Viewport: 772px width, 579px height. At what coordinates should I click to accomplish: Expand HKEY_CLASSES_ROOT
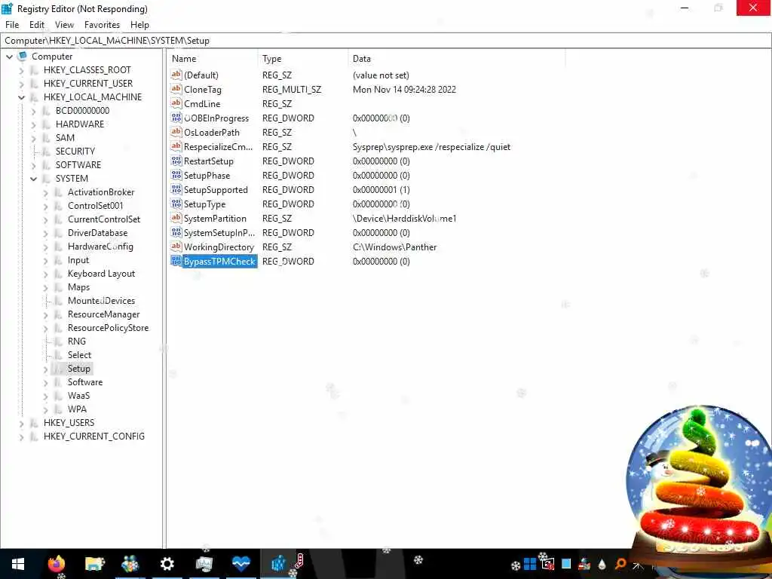tap(21, 70)
